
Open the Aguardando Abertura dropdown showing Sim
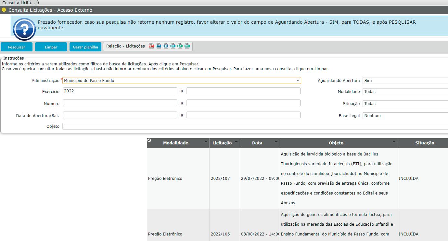pos(405,80)
